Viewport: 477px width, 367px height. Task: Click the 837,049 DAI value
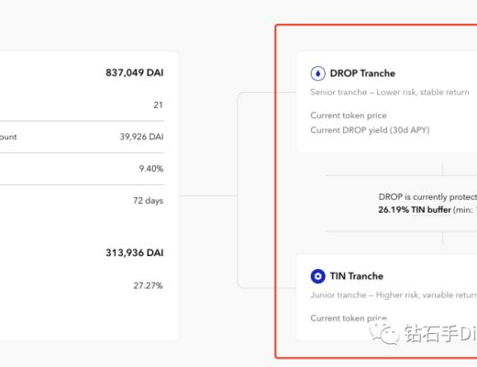click(x=135, y=72)
